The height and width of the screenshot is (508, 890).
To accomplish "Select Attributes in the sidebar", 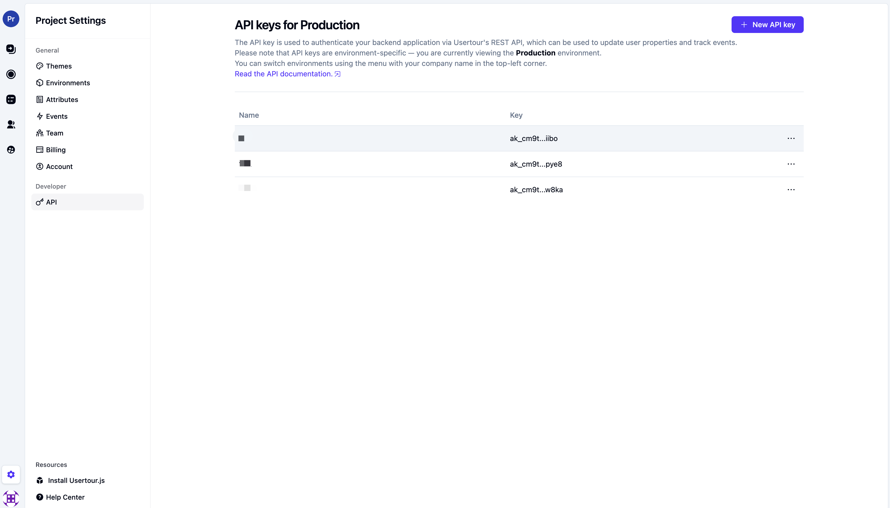I will point(62,99).
